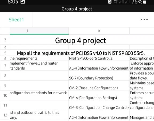Select the 'Provides a bou' description cell

[142, 75]
